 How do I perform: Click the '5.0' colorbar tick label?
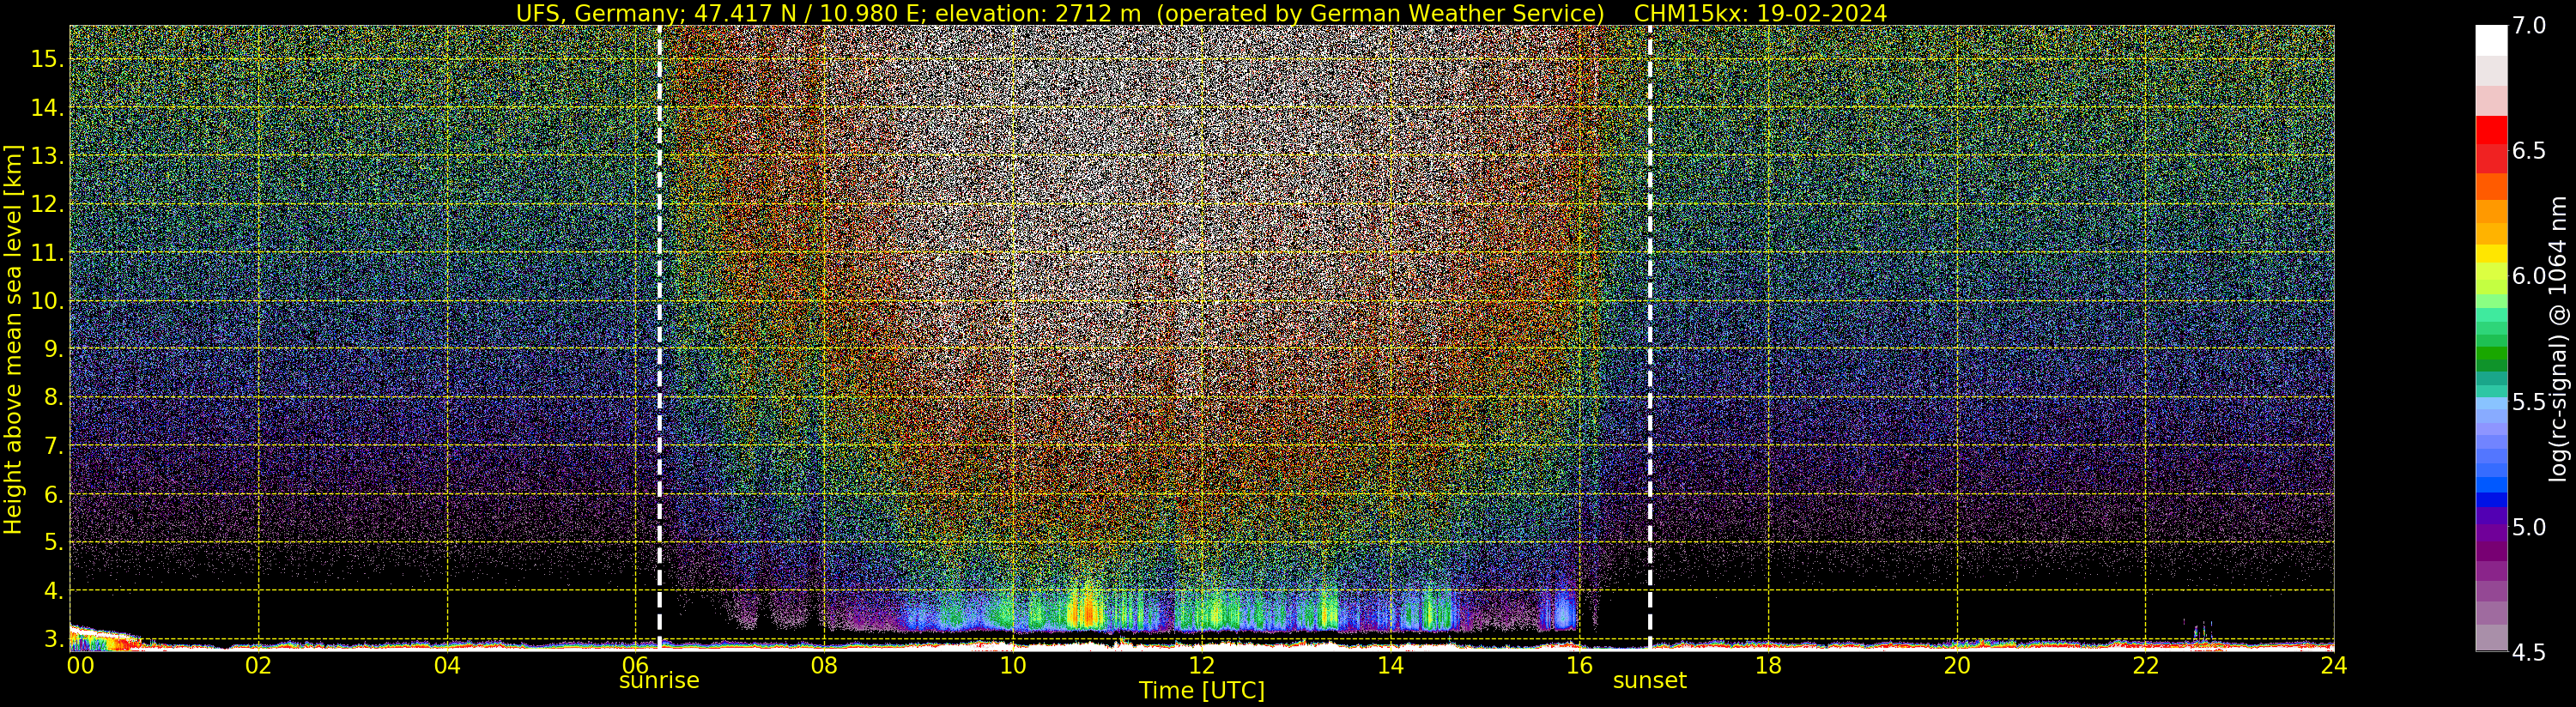click(x=2529, y=527)
